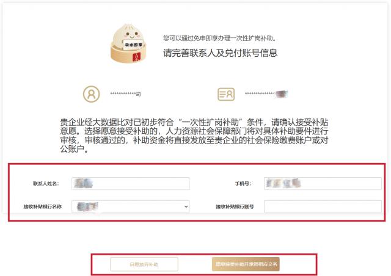Click the 联系人姓名 label

(x=46, y=184)
